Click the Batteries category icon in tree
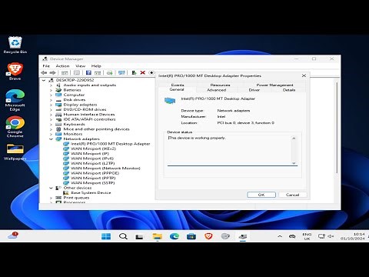Screen dimensions: 369x277 [58, 90]
